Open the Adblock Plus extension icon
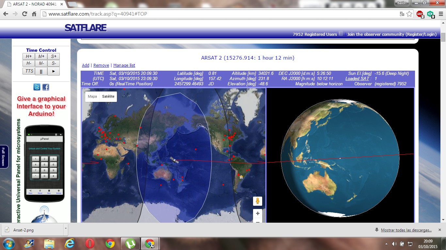The height and width of the screenshot is (250, 446). (x=420, y=14)
